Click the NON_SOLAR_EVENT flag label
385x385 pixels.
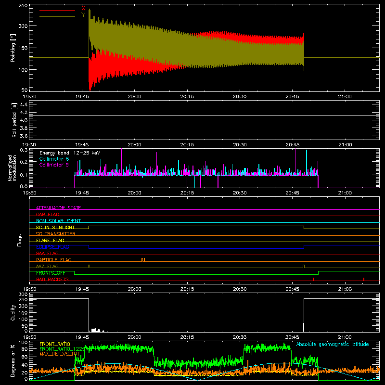[58, 221]
